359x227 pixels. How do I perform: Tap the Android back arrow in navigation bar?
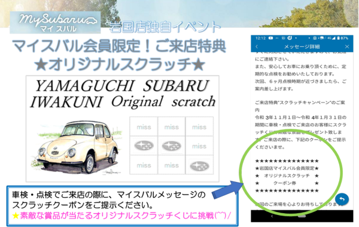tap(272, 216)
